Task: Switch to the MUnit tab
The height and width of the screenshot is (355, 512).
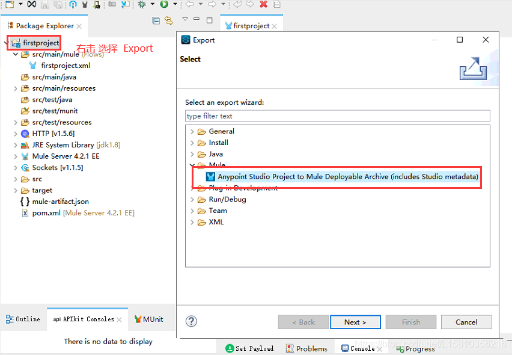Action: tap(148, 319)
